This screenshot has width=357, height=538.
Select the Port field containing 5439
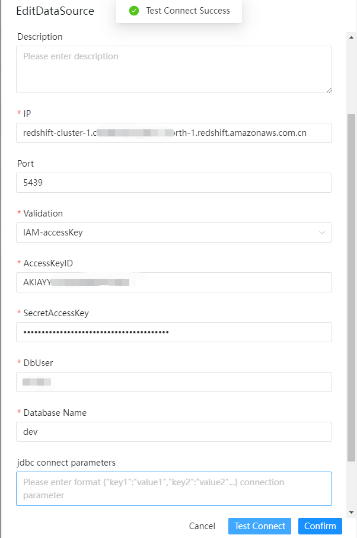(x=174, y=183)
